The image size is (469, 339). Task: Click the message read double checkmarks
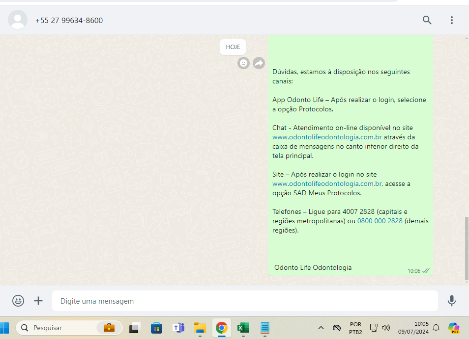click(426, 271)
